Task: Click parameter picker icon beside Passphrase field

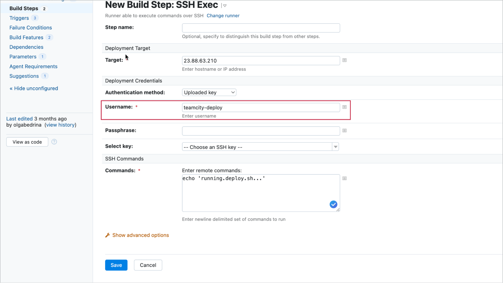Action: [344, 130]
